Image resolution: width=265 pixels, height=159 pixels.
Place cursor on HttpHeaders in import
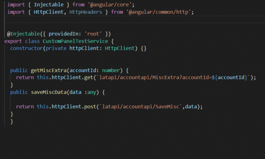click(x=84, y=12)
